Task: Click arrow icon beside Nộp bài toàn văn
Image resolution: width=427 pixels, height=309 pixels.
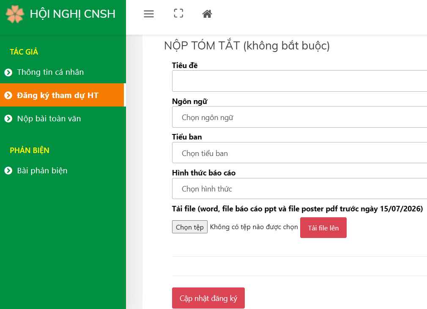Action: click(x=8, y=119)
